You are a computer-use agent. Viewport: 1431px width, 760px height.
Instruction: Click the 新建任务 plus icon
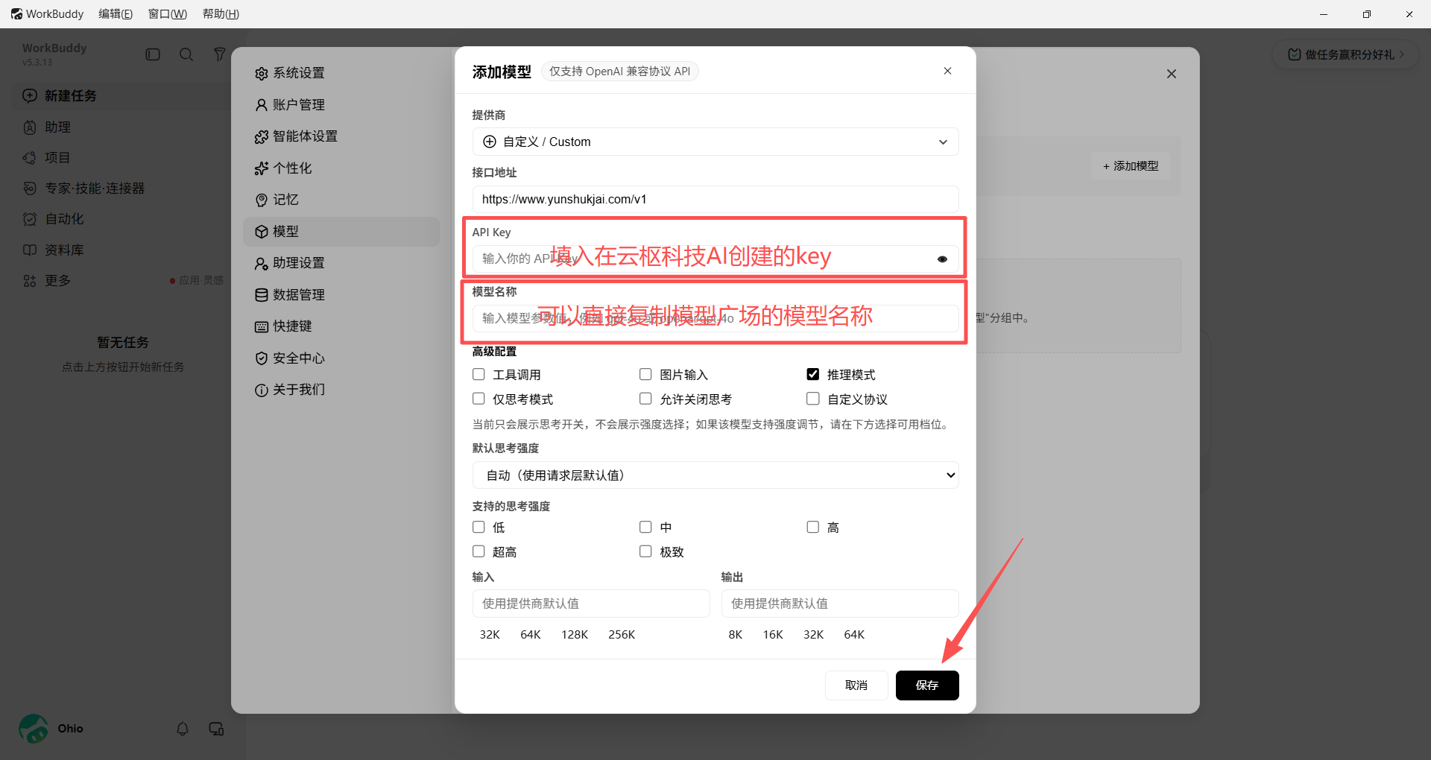pyautogui.click(x=30, y=95)
